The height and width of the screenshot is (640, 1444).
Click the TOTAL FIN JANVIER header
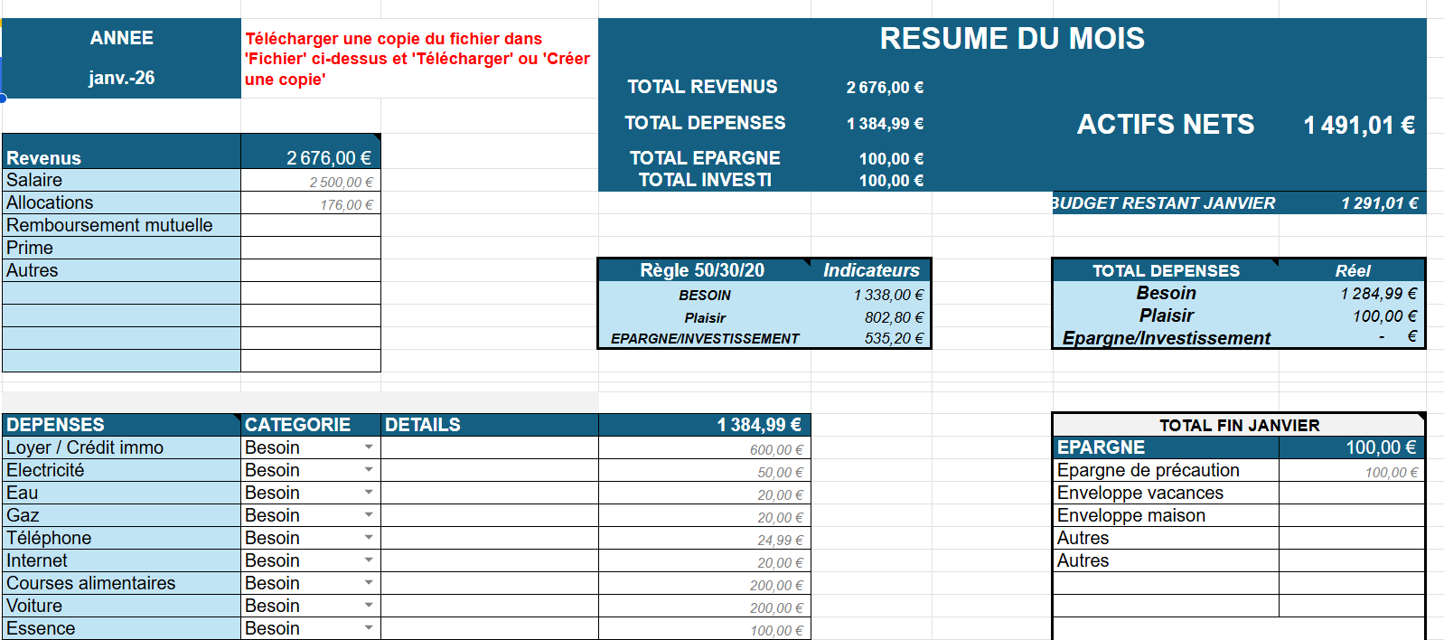(x=1239, y=425)
